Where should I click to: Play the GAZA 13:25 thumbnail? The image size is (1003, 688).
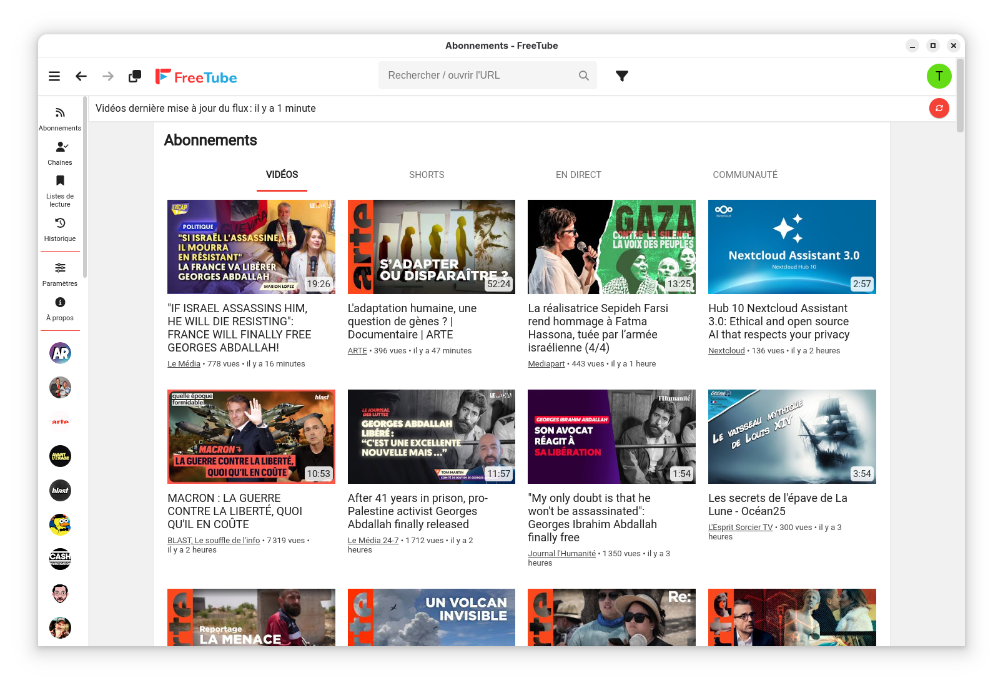point(611,247)
